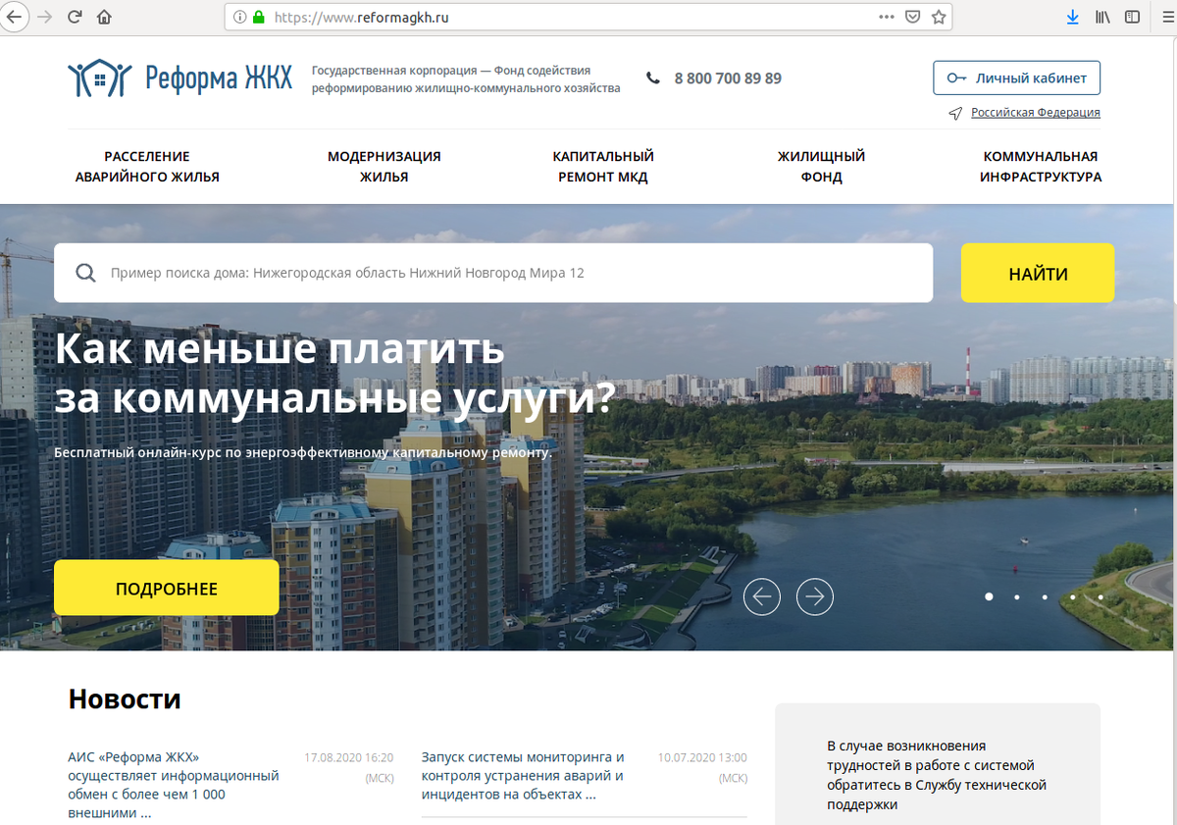Select the fourth carousel pagination dot
This screenshot has width=1177, height=825.
pyautogui.click(x=1072, y=596)
